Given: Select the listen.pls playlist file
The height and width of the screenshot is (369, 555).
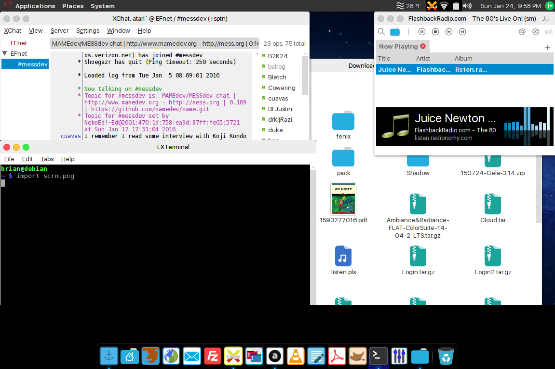Looking at the screenshot, I should tap(343, 260).
